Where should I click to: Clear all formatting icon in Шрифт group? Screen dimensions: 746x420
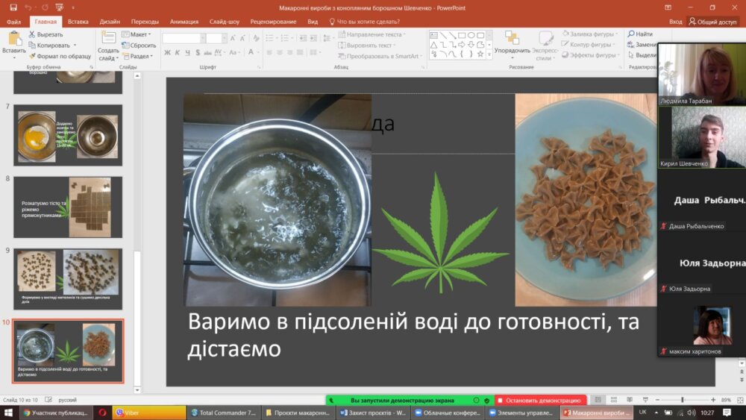(257, 38)
